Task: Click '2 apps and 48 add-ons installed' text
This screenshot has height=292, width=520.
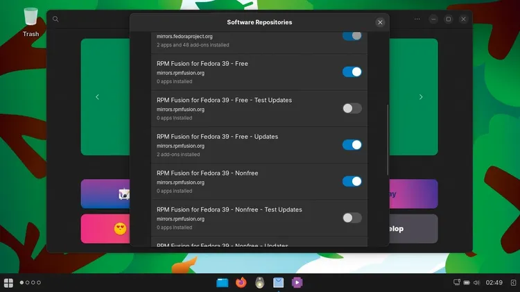Action: click(193, 45)
